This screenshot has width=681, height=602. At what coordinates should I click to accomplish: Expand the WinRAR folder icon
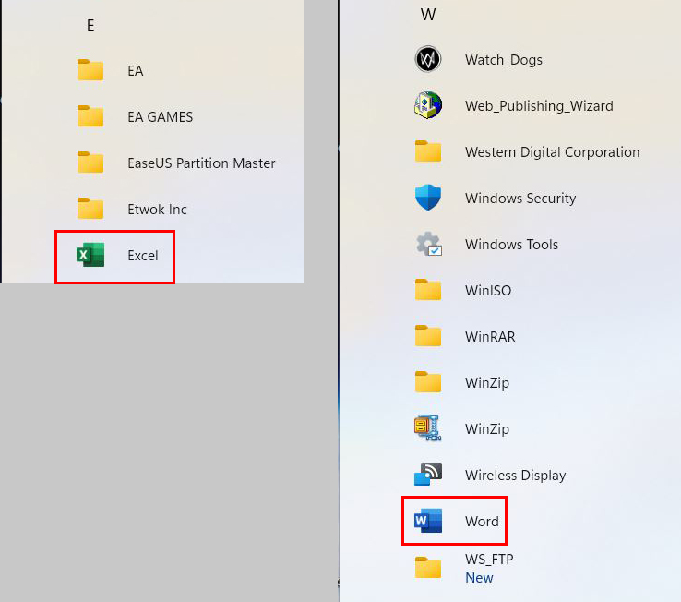tap(428, 336)
